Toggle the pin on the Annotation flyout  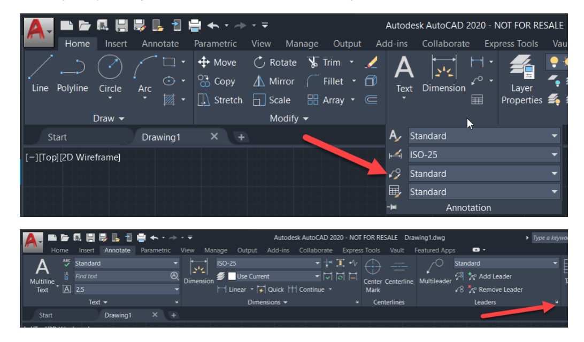392,207
